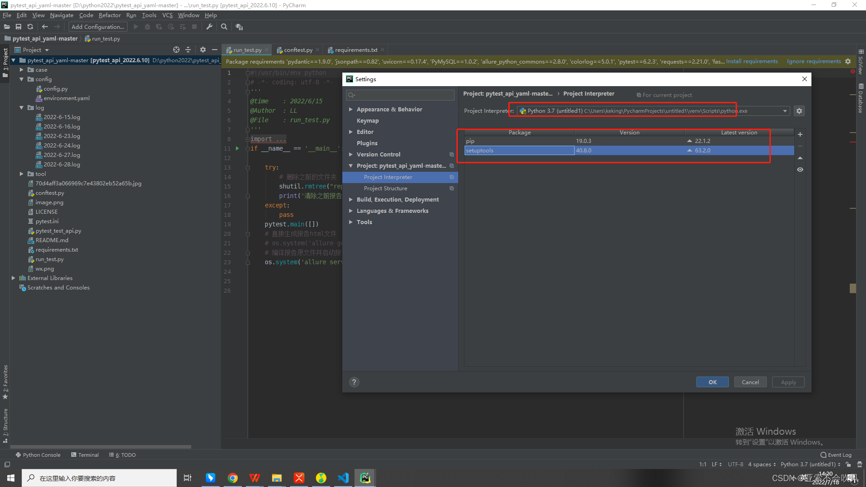Expand the case folder in project tree
Image resolution: width=866 pixels, height=487 pixels.
click(x=21, y=70)
